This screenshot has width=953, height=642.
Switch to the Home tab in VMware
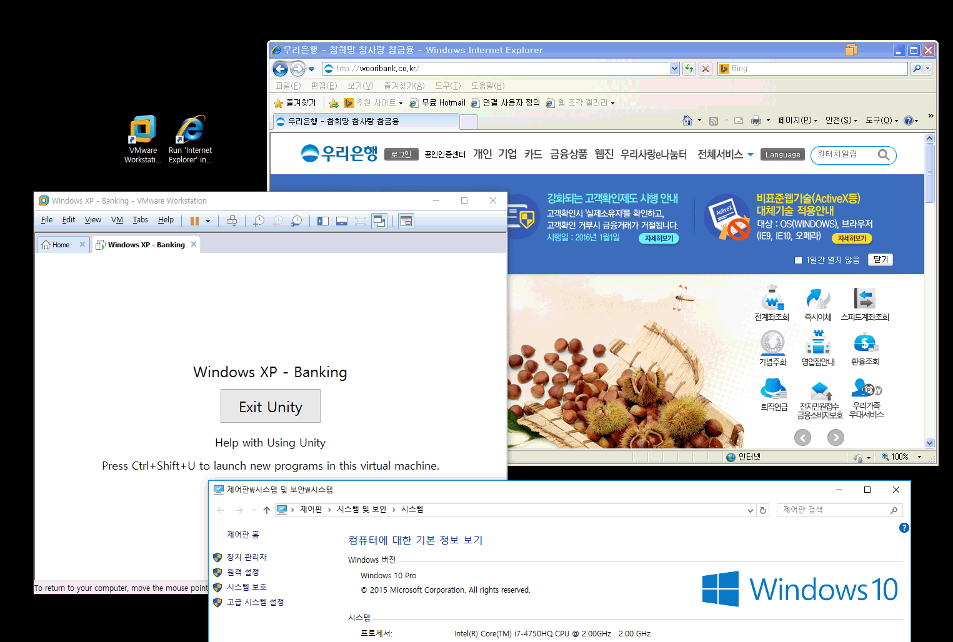click(62, 245)
